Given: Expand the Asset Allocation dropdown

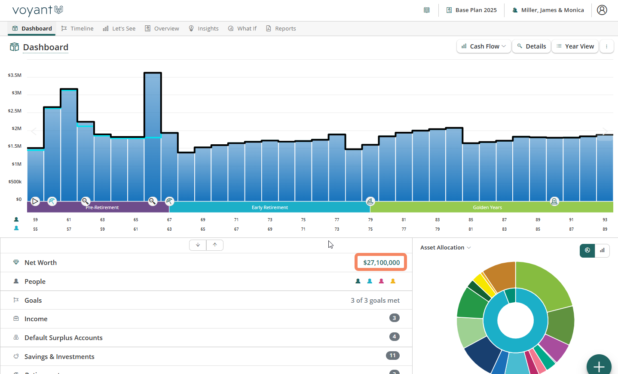Looking at the screenshot, I should point(445,248).
